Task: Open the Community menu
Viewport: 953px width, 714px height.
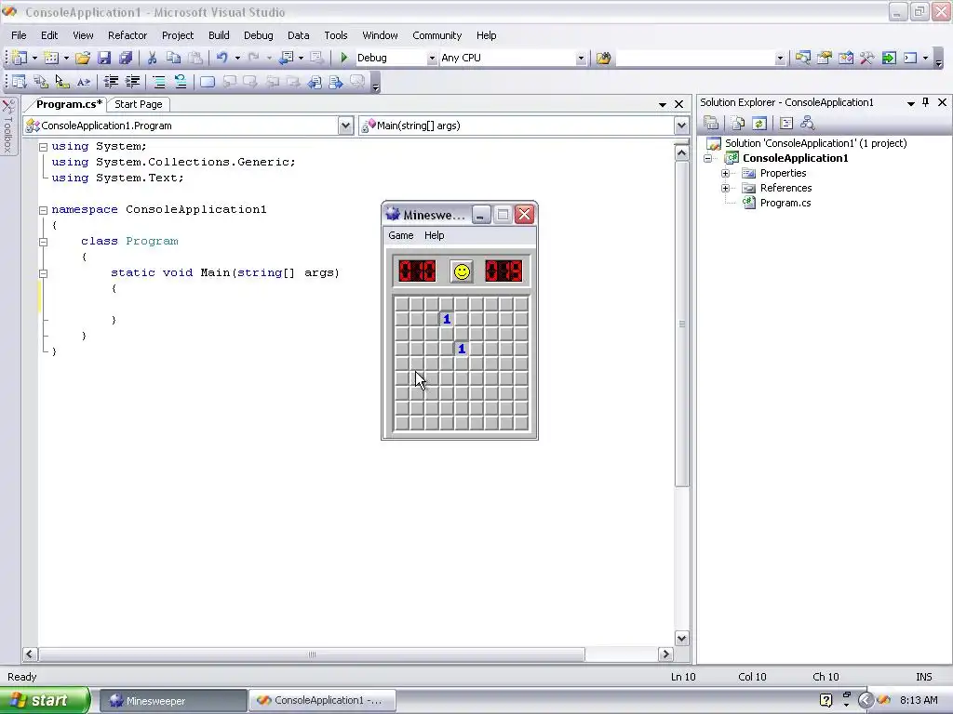Action: 437,35
